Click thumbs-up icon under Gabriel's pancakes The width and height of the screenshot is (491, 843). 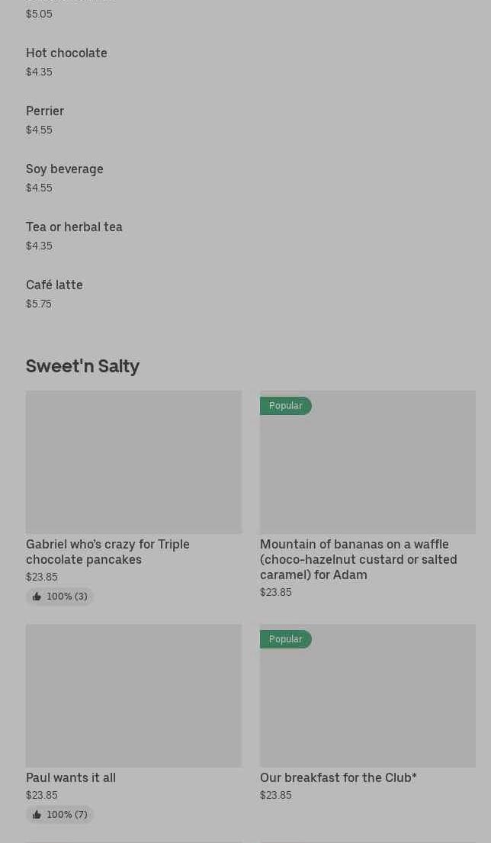click(37, 597)
